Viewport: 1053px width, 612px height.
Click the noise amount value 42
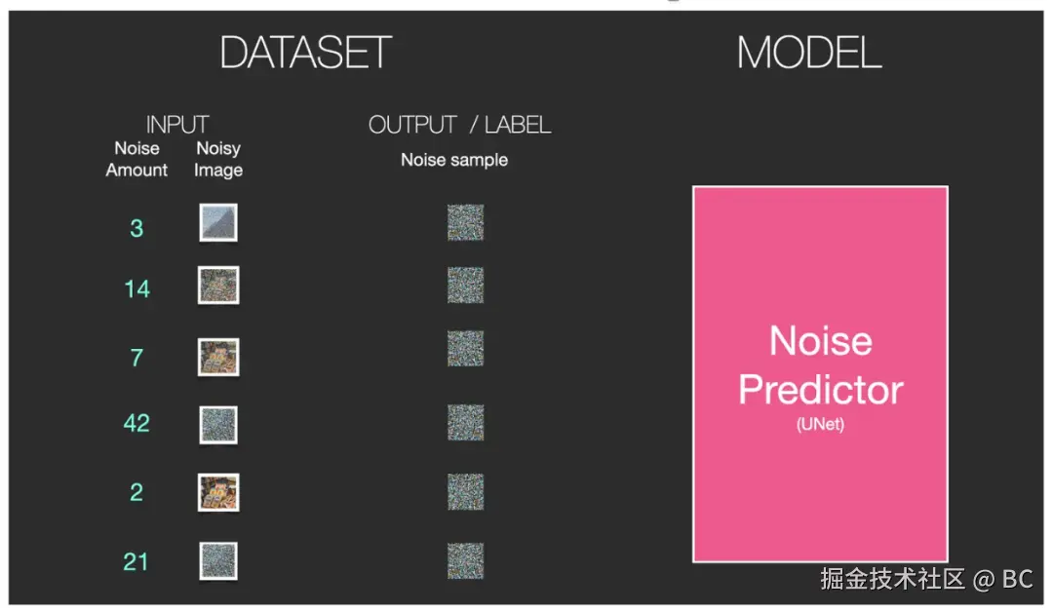pos(136,424)
